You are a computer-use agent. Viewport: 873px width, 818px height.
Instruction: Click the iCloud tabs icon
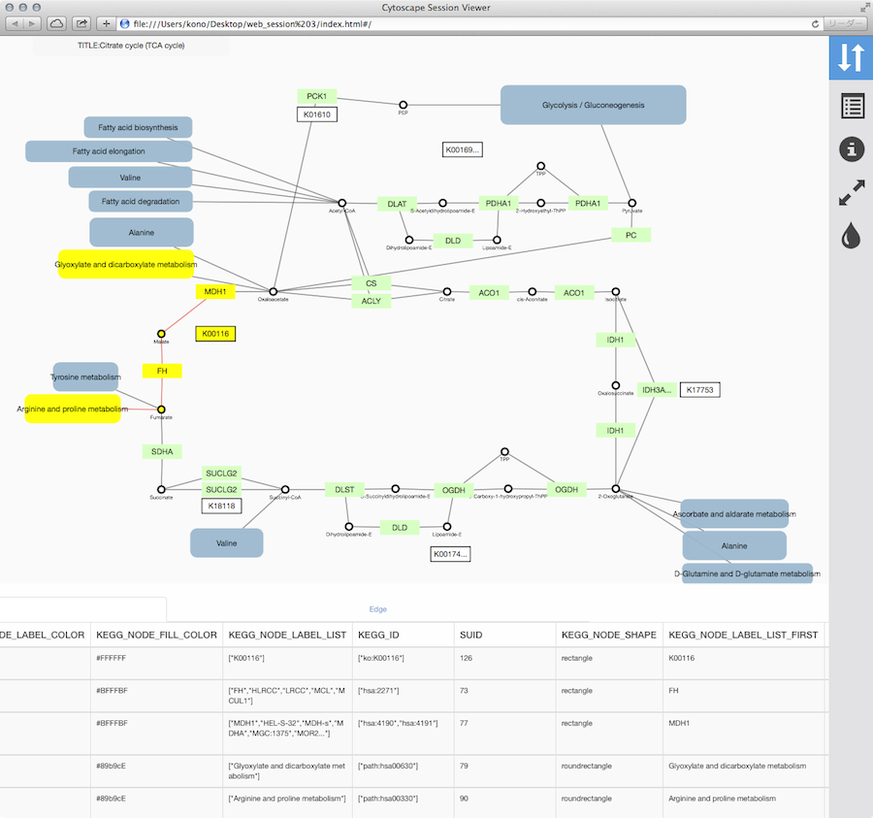(x=57, y=23)
